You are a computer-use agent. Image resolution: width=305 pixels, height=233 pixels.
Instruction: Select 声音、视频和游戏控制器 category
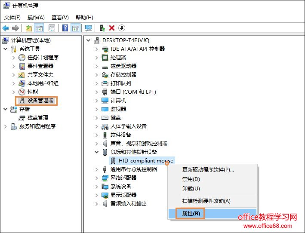tap(139, 144)
